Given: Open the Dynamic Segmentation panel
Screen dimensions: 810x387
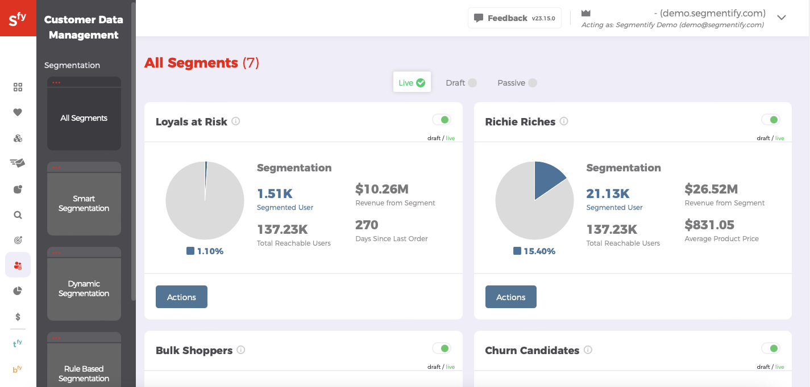Looking at the screenshot, I should coord(84,288).
